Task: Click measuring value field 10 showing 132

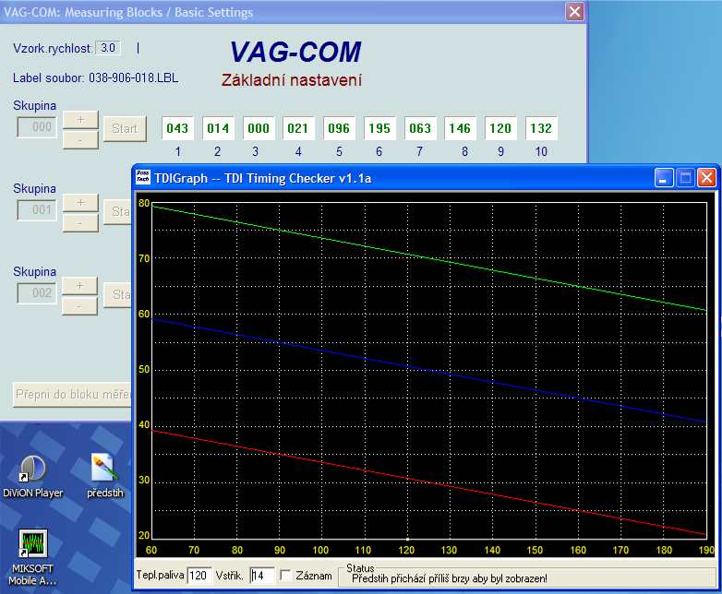Action: 540,129
